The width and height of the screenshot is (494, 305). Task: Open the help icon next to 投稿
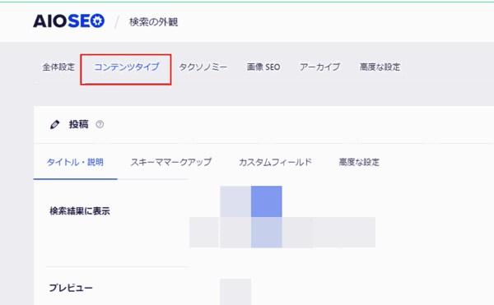pos(100,124)
